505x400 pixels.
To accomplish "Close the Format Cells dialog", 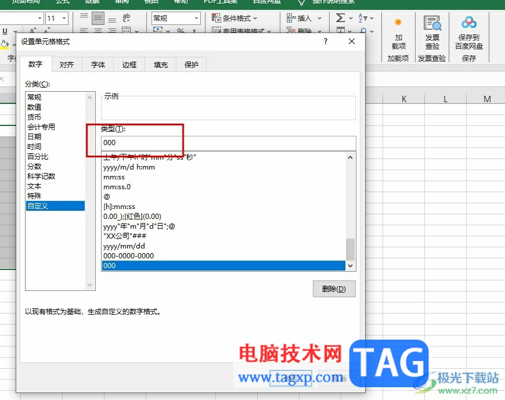I will tap(352, 41).
